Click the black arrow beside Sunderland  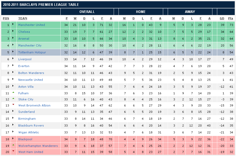(13, 112)
